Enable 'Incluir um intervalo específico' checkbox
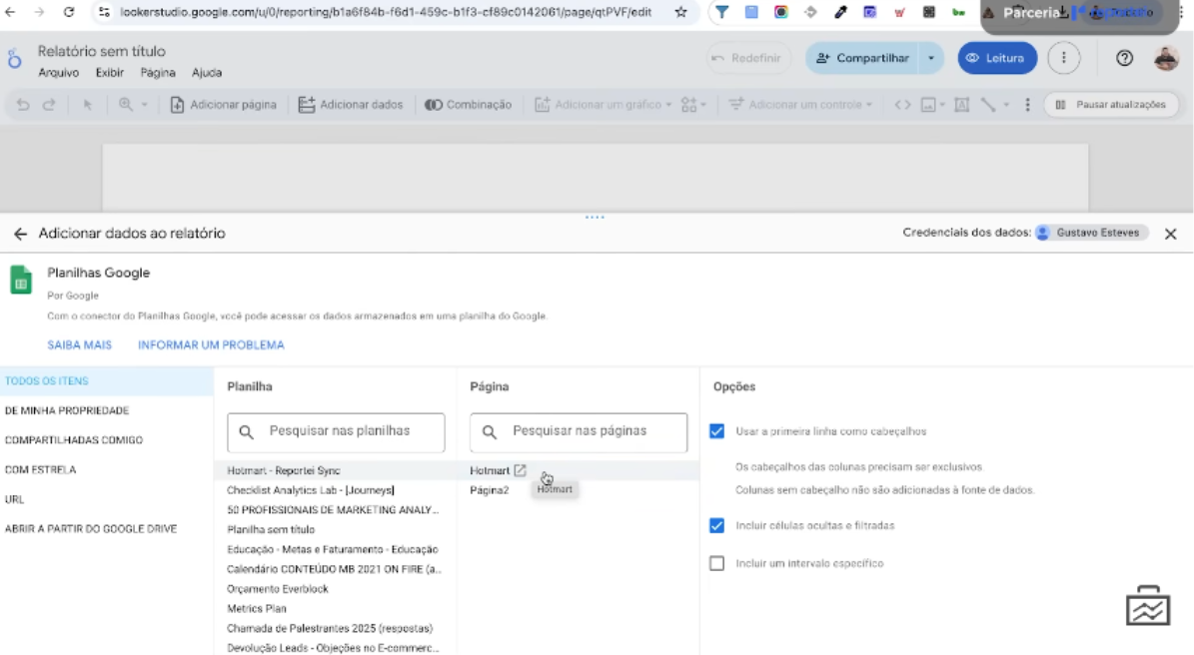1194x655 pixels. (716, 563)
